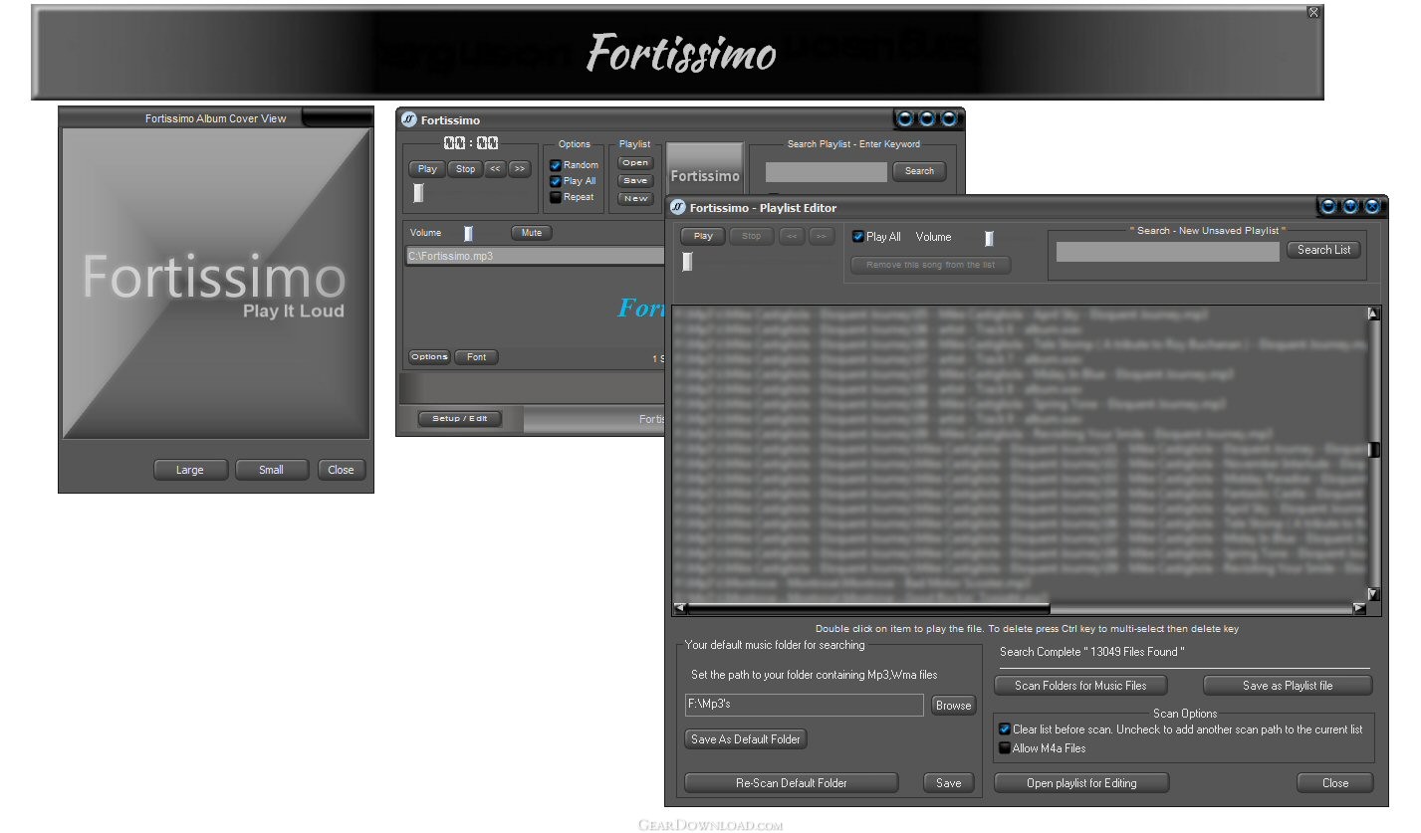1421x833 pixels.
Task: Click the left arrow of playlist horizontal scrollbar
Action: [x=680, y=608]
